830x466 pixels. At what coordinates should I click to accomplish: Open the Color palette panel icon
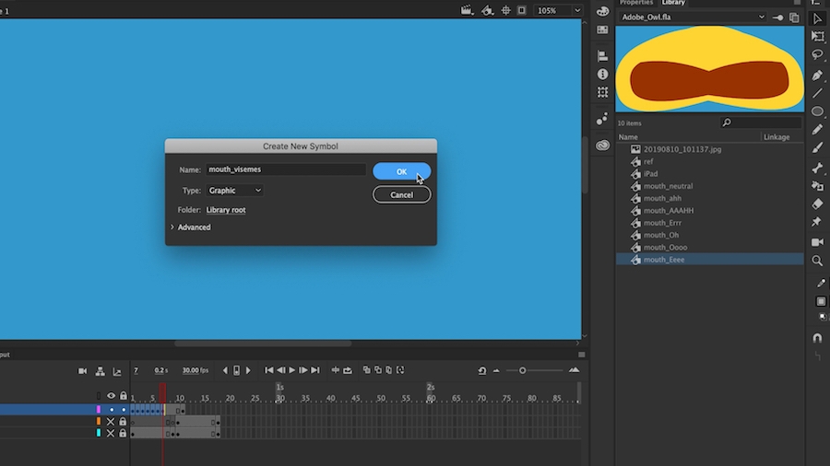602,10
